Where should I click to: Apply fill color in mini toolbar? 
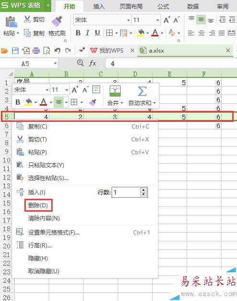pos(28,102)
